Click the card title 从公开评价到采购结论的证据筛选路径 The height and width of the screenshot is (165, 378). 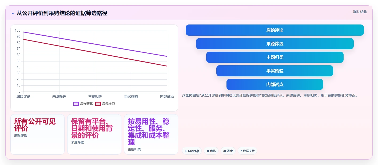coord(62,13)
